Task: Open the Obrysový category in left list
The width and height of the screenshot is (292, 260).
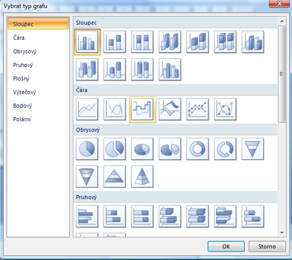Action: (x=38, y=51)
